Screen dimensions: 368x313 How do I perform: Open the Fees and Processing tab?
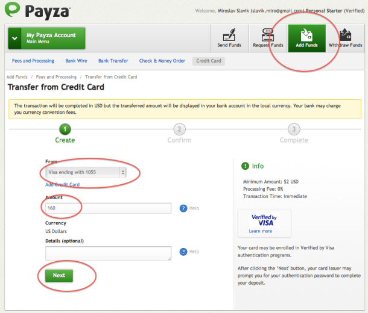pos(33,61)
